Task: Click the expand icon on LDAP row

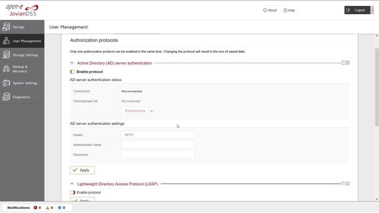Action: point(348,183)
